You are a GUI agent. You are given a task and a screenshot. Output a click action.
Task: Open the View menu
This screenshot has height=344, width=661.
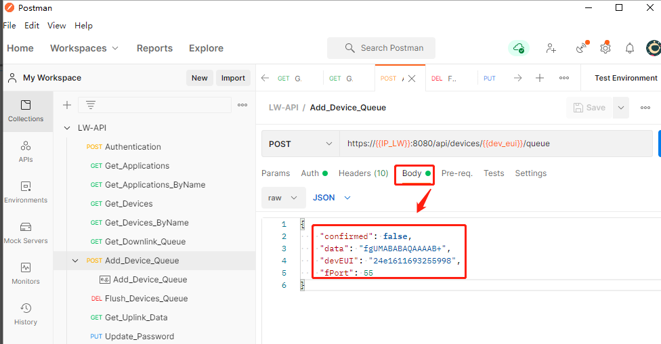[x=56, y=25]
